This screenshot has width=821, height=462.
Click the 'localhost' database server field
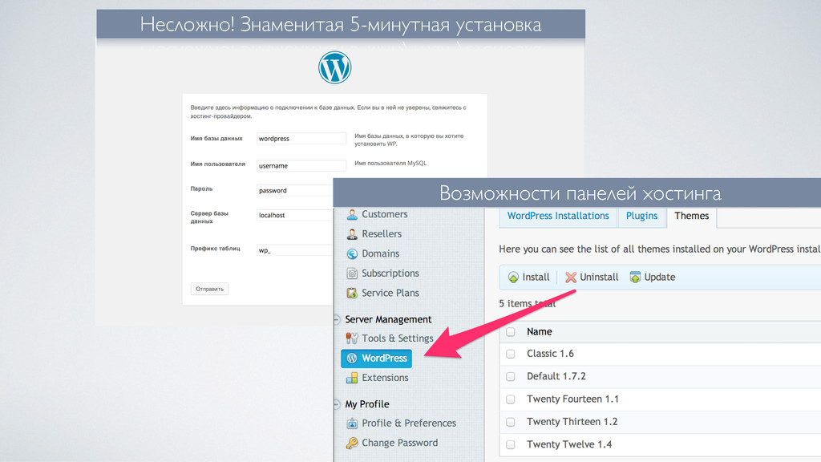coord(295,215)
